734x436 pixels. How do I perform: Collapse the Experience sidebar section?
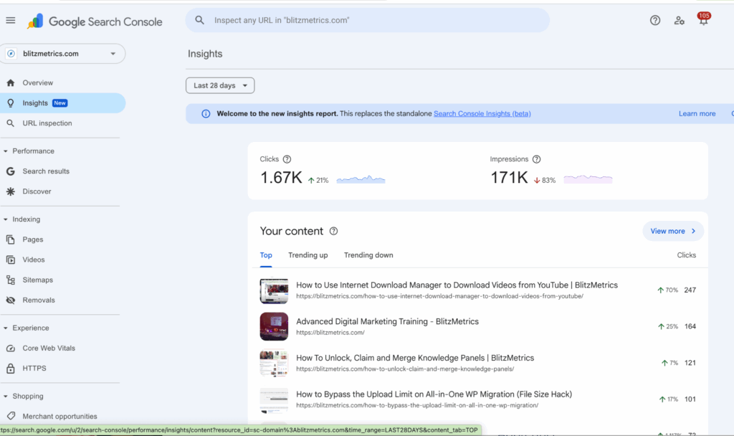(6, 328)
